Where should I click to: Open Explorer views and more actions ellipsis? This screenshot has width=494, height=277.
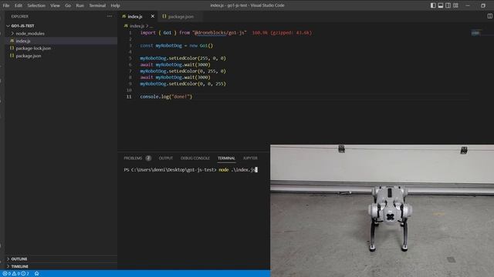pyautogui.click(x=110, y=16)
